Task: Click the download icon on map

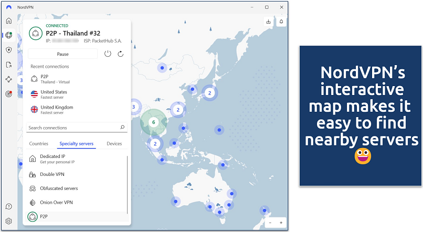Action: tap(268, 22)
